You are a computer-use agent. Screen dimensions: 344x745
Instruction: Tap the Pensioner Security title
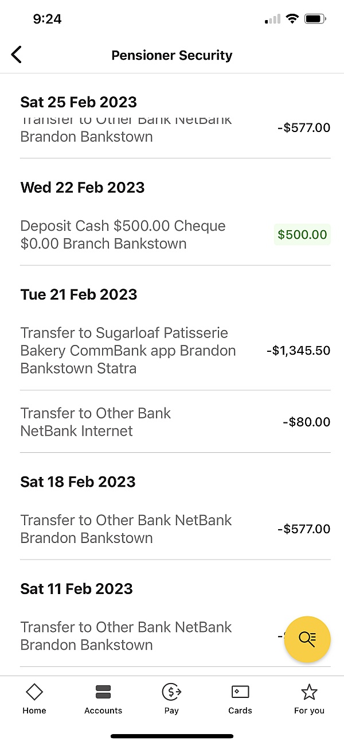click(x=172, y=56)
